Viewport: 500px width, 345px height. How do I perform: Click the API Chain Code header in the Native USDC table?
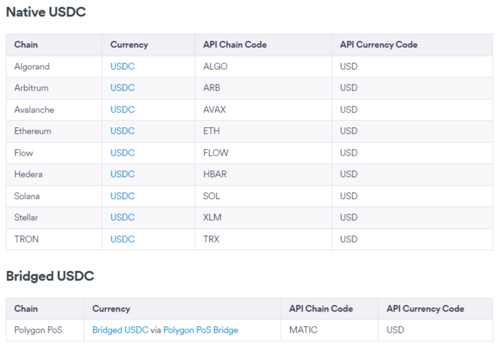(x=234, y=44)
